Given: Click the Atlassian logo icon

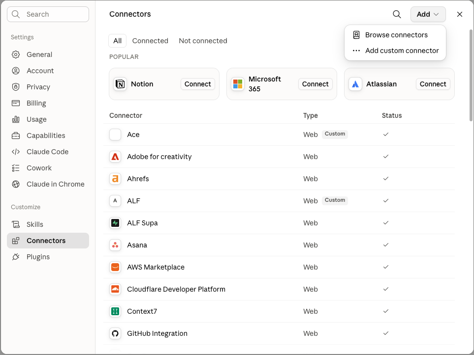Looking at the screenshot, I should click(x=355, y=84).
